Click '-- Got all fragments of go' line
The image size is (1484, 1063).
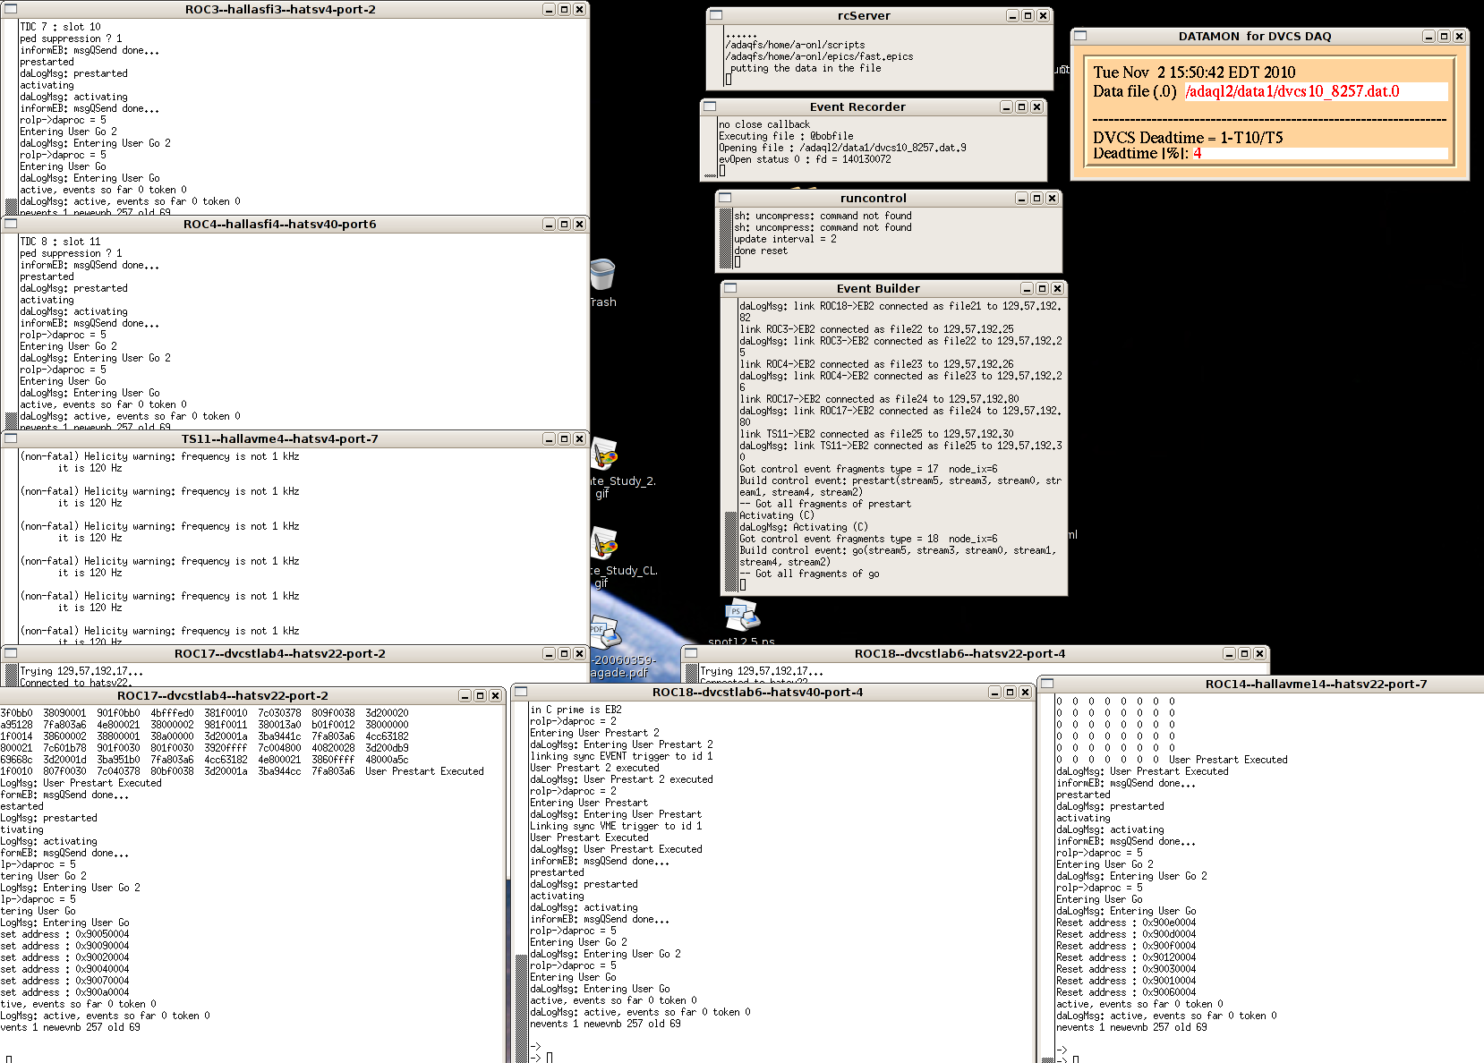point(809,574)
